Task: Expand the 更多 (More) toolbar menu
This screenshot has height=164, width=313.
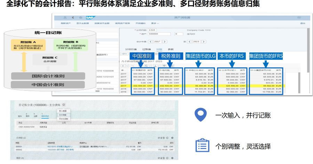Action: click(155, 23)
